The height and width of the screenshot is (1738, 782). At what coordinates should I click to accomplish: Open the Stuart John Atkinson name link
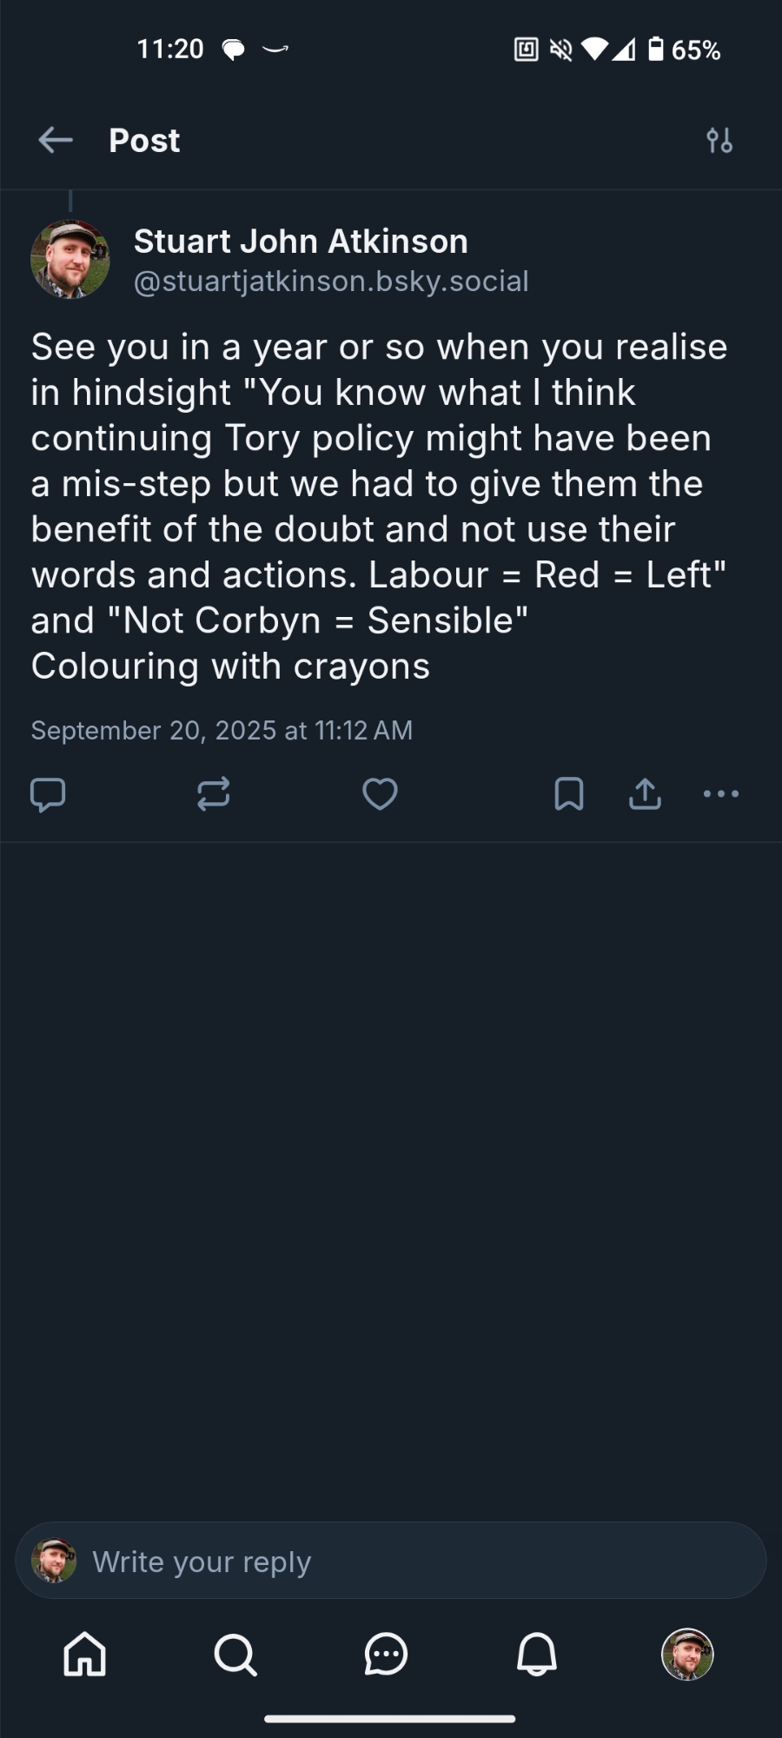point(301,242)
